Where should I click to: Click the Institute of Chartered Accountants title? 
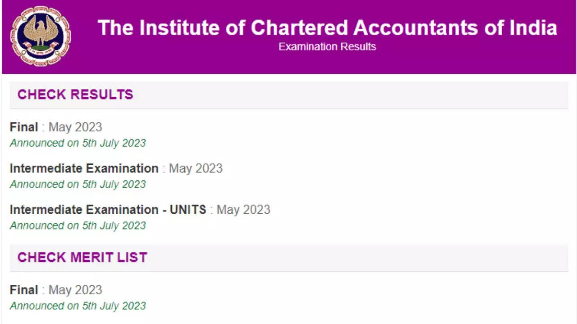327,27
